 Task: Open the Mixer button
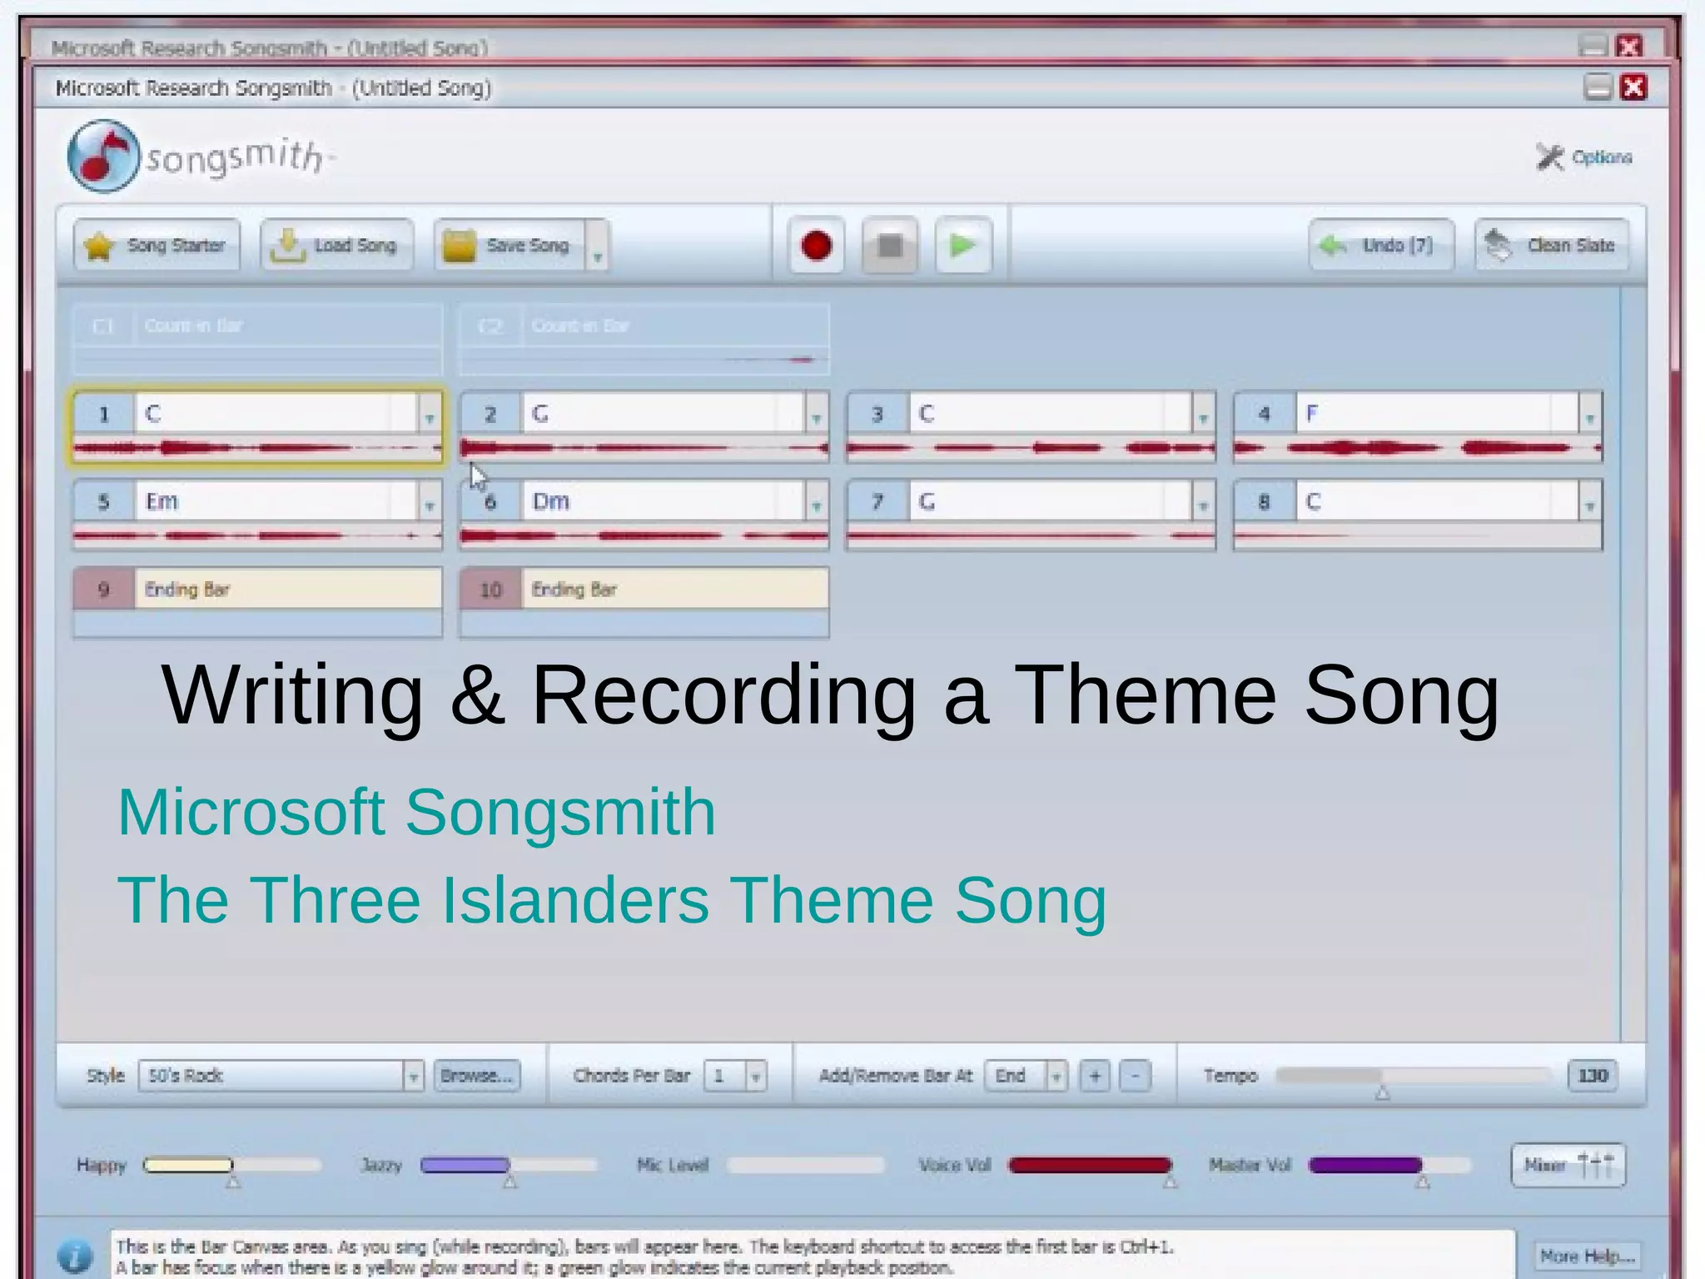tap(1568, 1165)
